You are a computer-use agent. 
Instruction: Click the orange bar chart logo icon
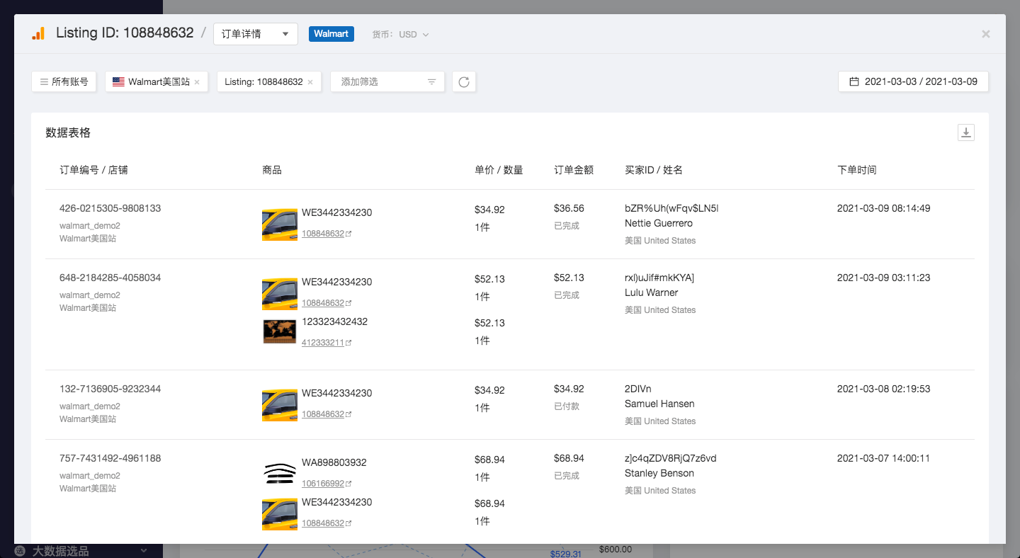point(38,33)
